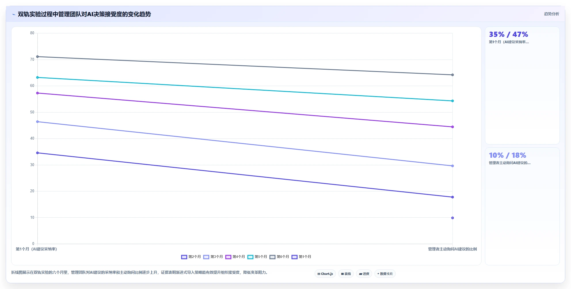The width and height of the screenshot is (571, 289).
Task: Click the gray line's left data point
Action: click(x=37, y=57)
